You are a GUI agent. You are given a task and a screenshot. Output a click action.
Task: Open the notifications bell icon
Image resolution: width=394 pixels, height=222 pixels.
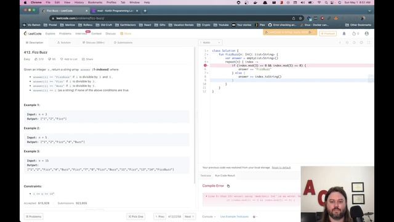click(344, 33)
